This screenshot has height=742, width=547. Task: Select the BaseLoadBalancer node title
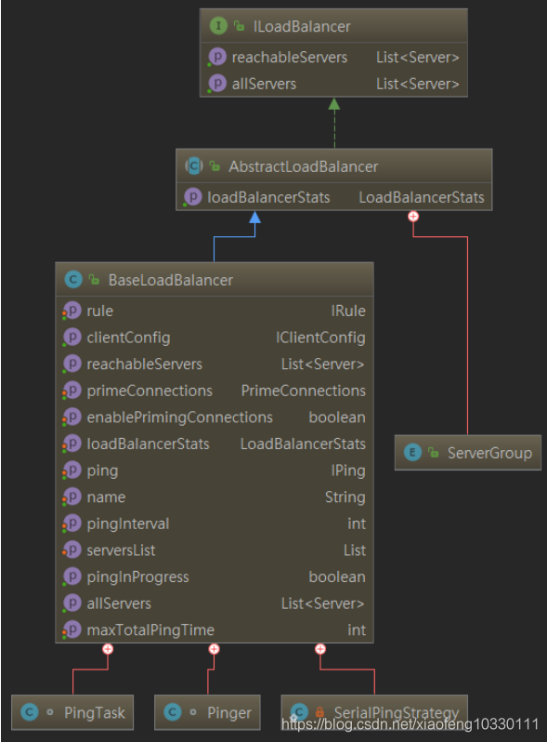pyautogui.click(x=171, y=280)
